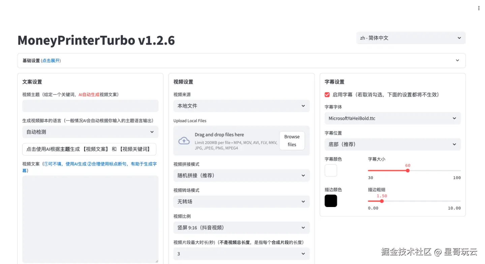This screenshot has width=485, height=264.
Task: Click the 100 max value under 字幕大小
Action: coord(457,178)
